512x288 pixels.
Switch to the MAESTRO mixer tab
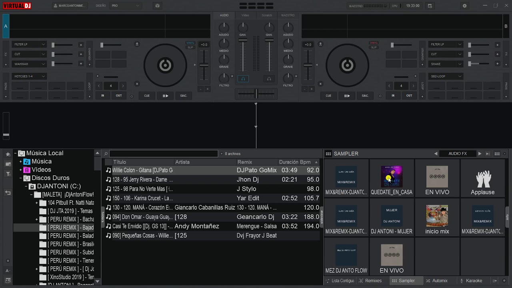tap(288, 15)
